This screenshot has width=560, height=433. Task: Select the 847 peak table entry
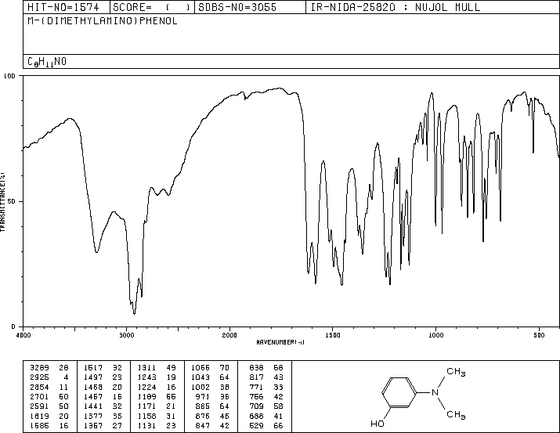click(x=212, y=426)
